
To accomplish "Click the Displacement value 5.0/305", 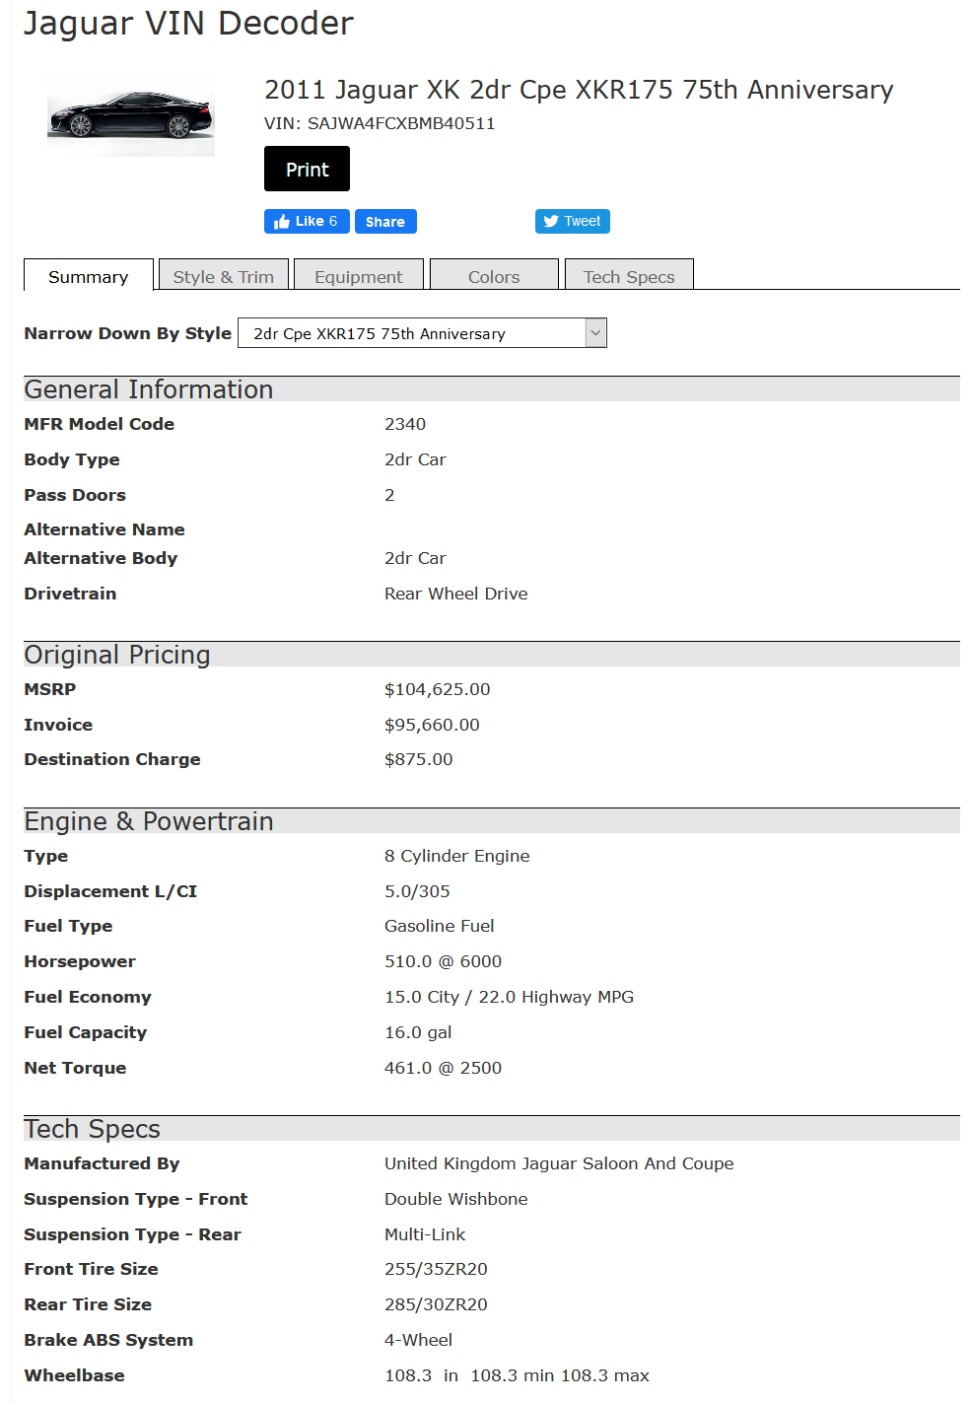I will pos(417,891).
